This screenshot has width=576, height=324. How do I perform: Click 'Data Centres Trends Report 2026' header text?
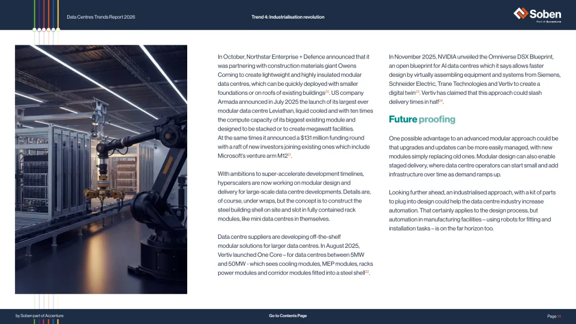[101, 17]
